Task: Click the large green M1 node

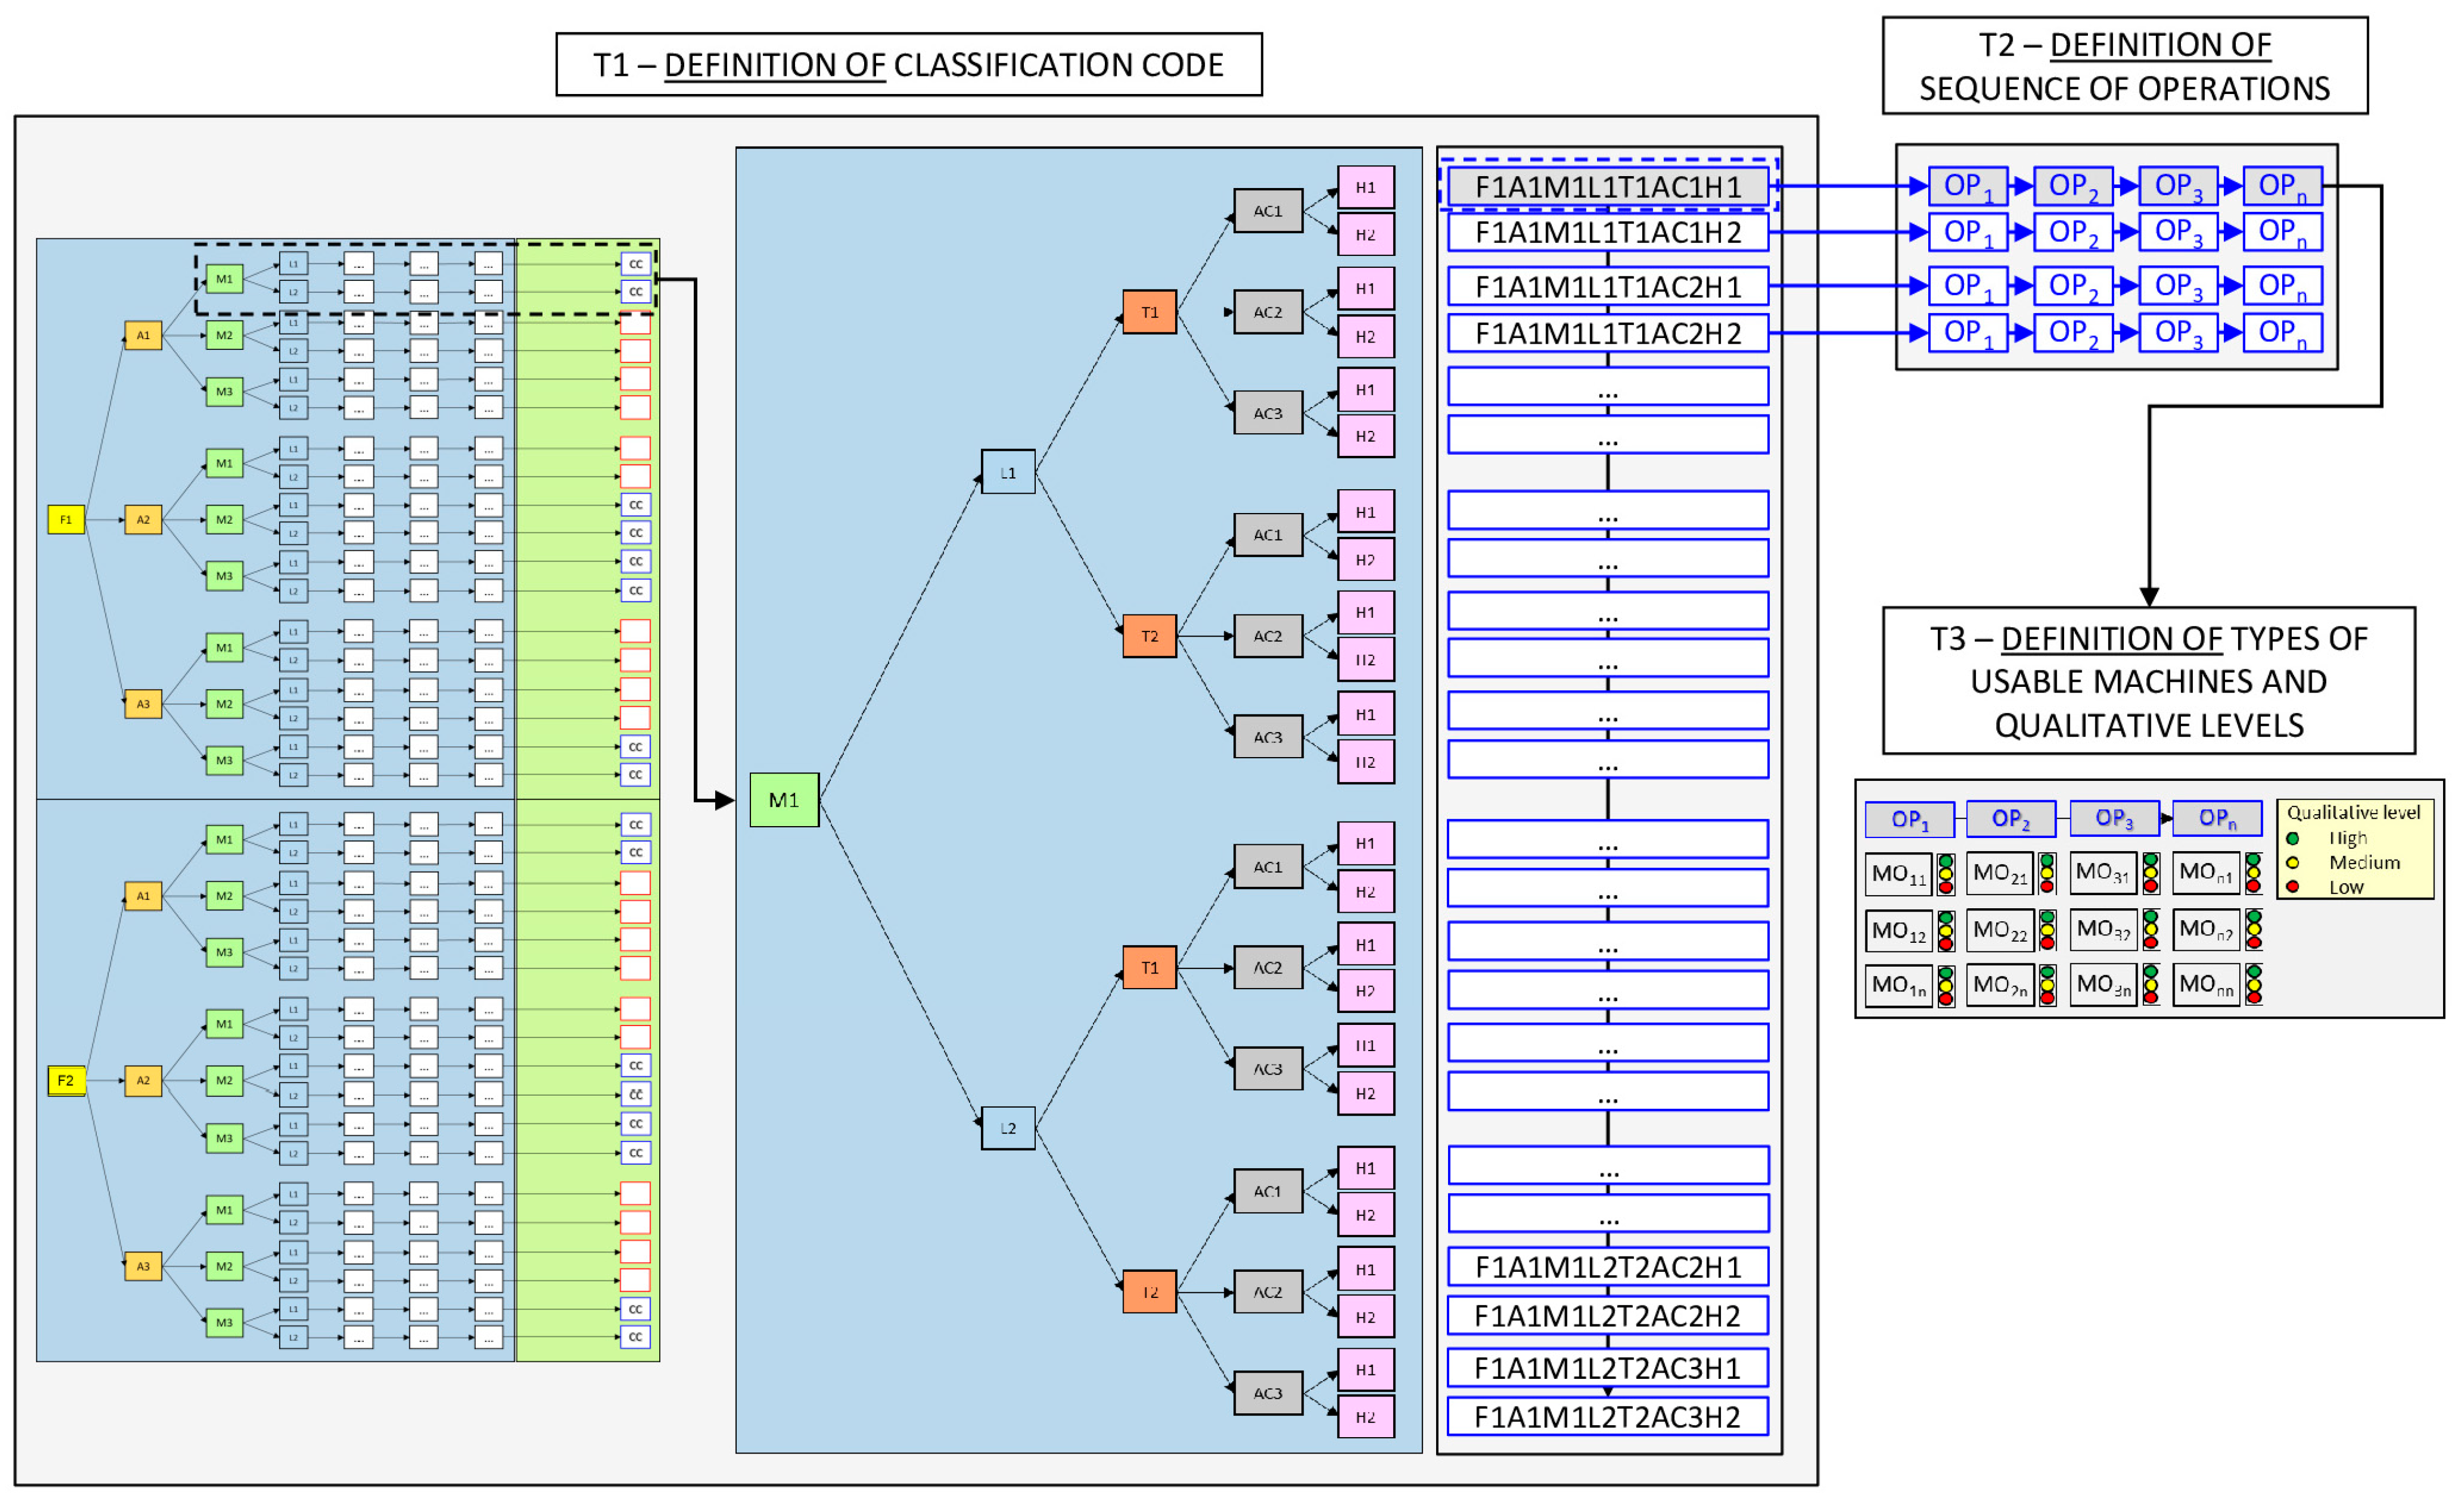Action: point(784,800)
